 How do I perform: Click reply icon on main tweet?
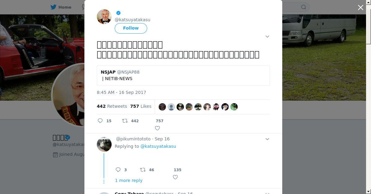[x=100, y=121]
